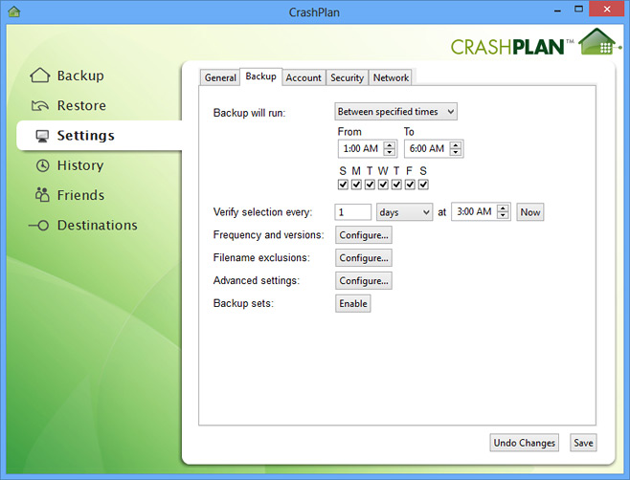
Task: Minimize the CrashPlan window
Action: 557,10
